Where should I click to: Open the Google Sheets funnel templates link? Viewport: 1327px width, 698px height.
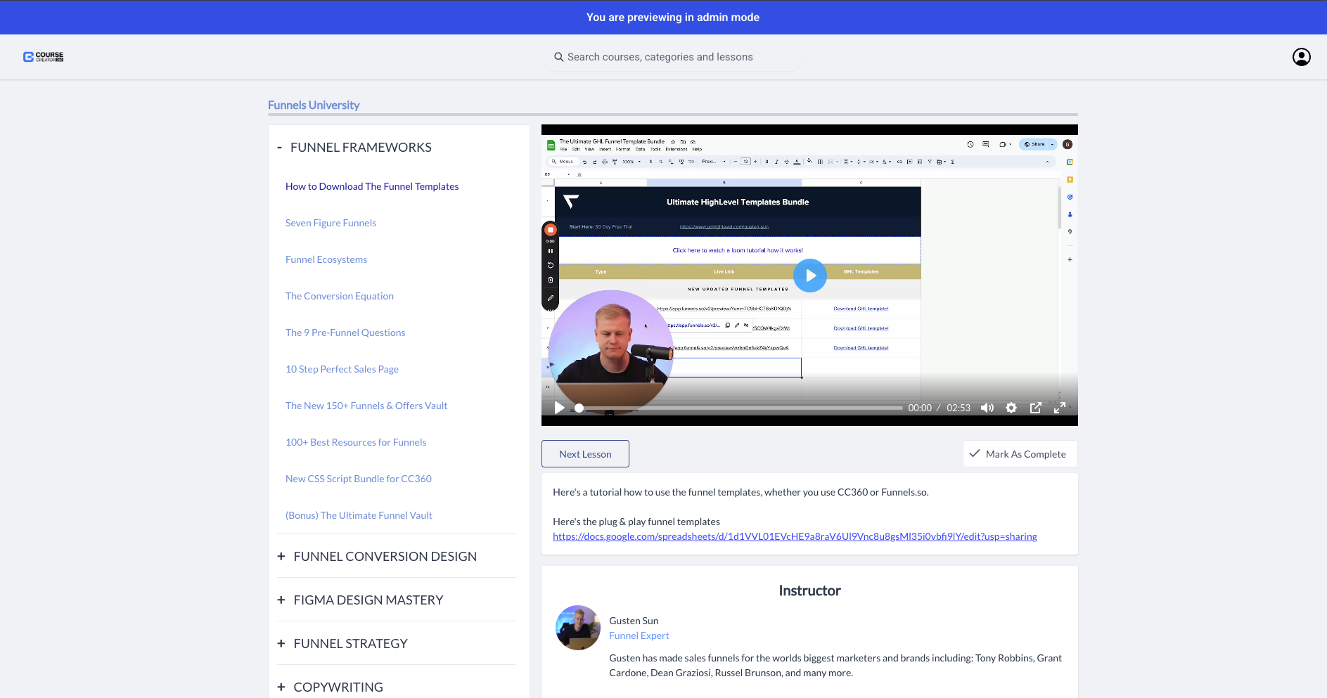(x=795, y=536)
